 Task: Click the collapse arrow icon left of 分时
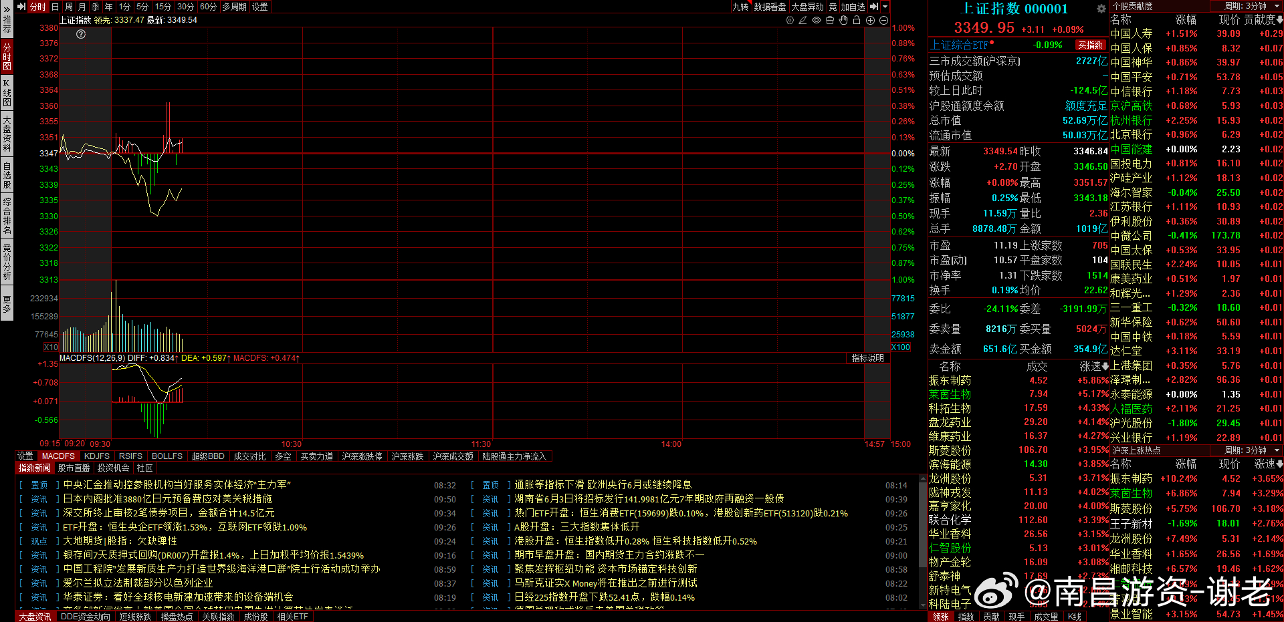pyautogui.click(x=21, y=7)
